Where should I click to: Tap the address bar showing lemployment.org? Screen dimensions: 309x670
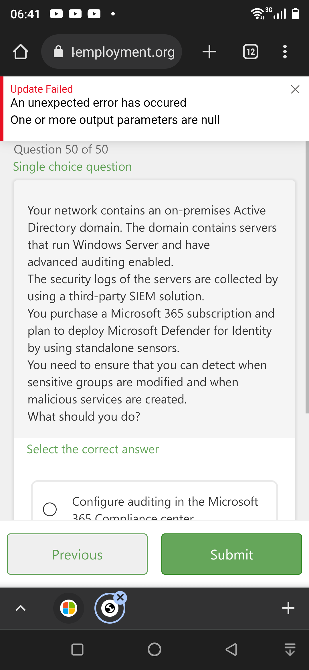[123, 52]
